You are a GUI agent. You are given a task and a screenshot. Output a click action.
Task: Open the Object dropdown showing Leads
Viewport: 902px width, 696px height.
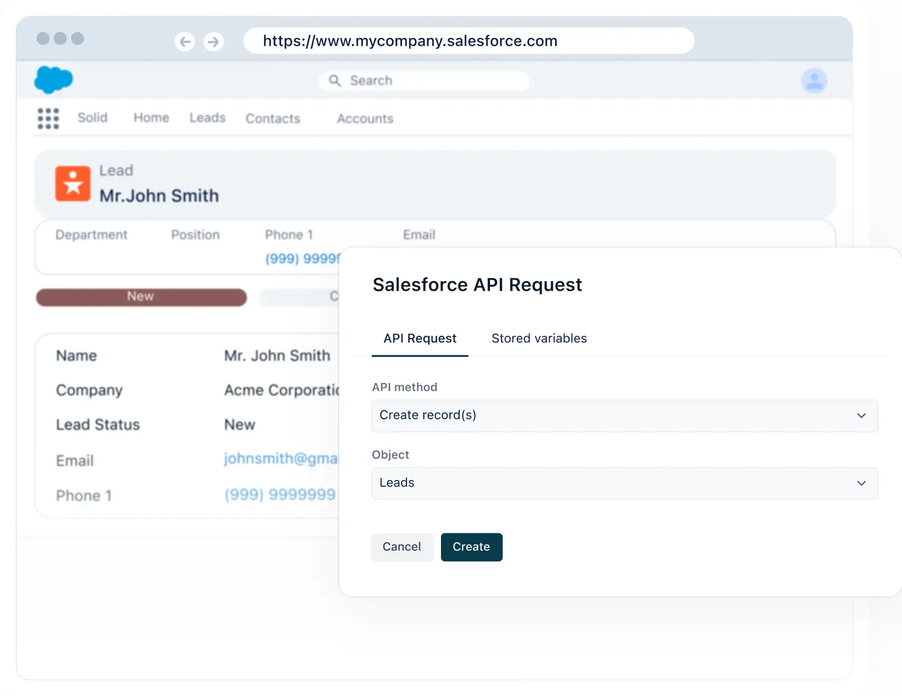click(624, 483)
